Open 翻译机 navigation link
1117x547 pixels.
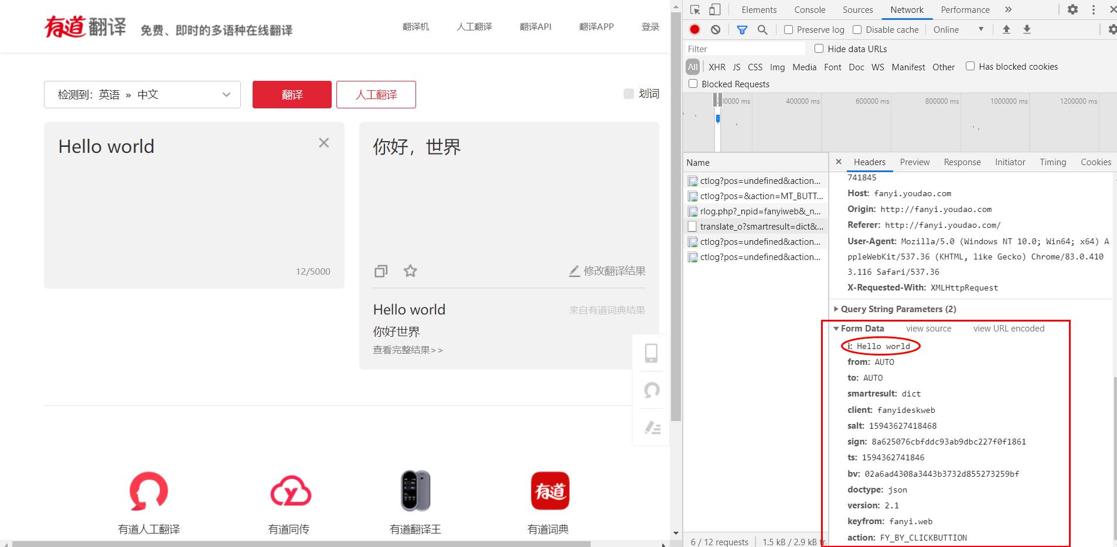point(416,27)
